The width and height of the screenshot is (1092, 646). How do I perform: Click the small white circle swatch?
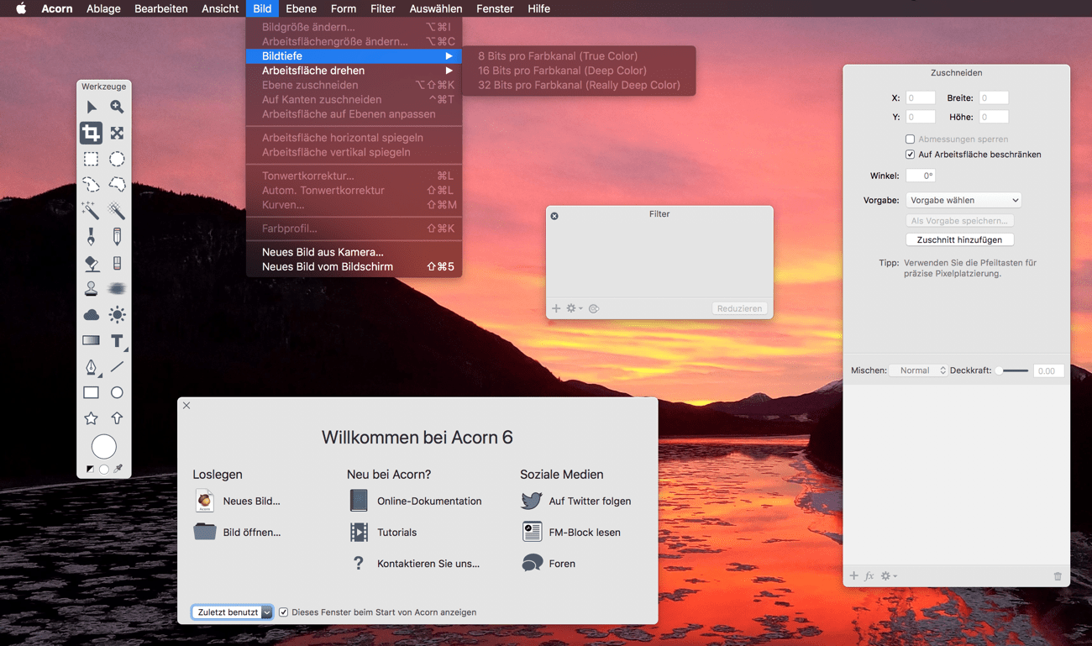(104, 470)
